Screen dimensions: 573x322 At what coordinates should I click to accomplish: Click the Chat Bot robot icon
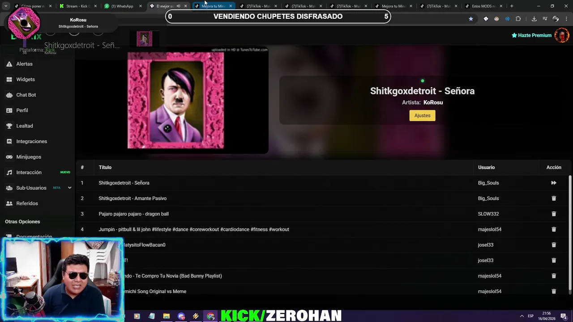9,95
